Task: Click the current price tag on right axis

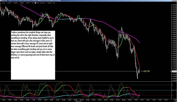Action: coord(174,71)
